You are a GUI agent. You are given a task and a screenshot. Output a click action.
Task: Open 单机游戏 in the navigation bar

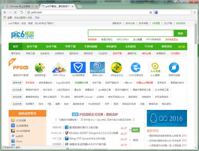[x=111, y=46]
